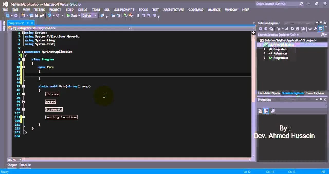Open the EDIT menu
Screen dimensions: 329x174
[15, 10]
